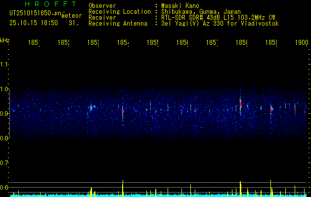Click the Observer label
The width and height of the screenshot is (311, 197).
(x=102, y=5)
